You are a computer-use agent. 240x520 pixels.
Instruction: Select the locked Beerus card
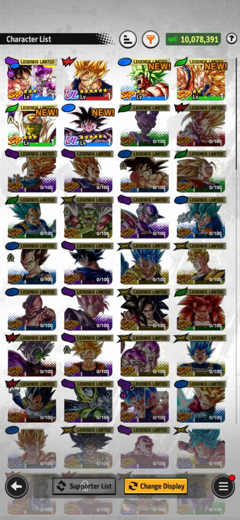[x=144, y=126]
